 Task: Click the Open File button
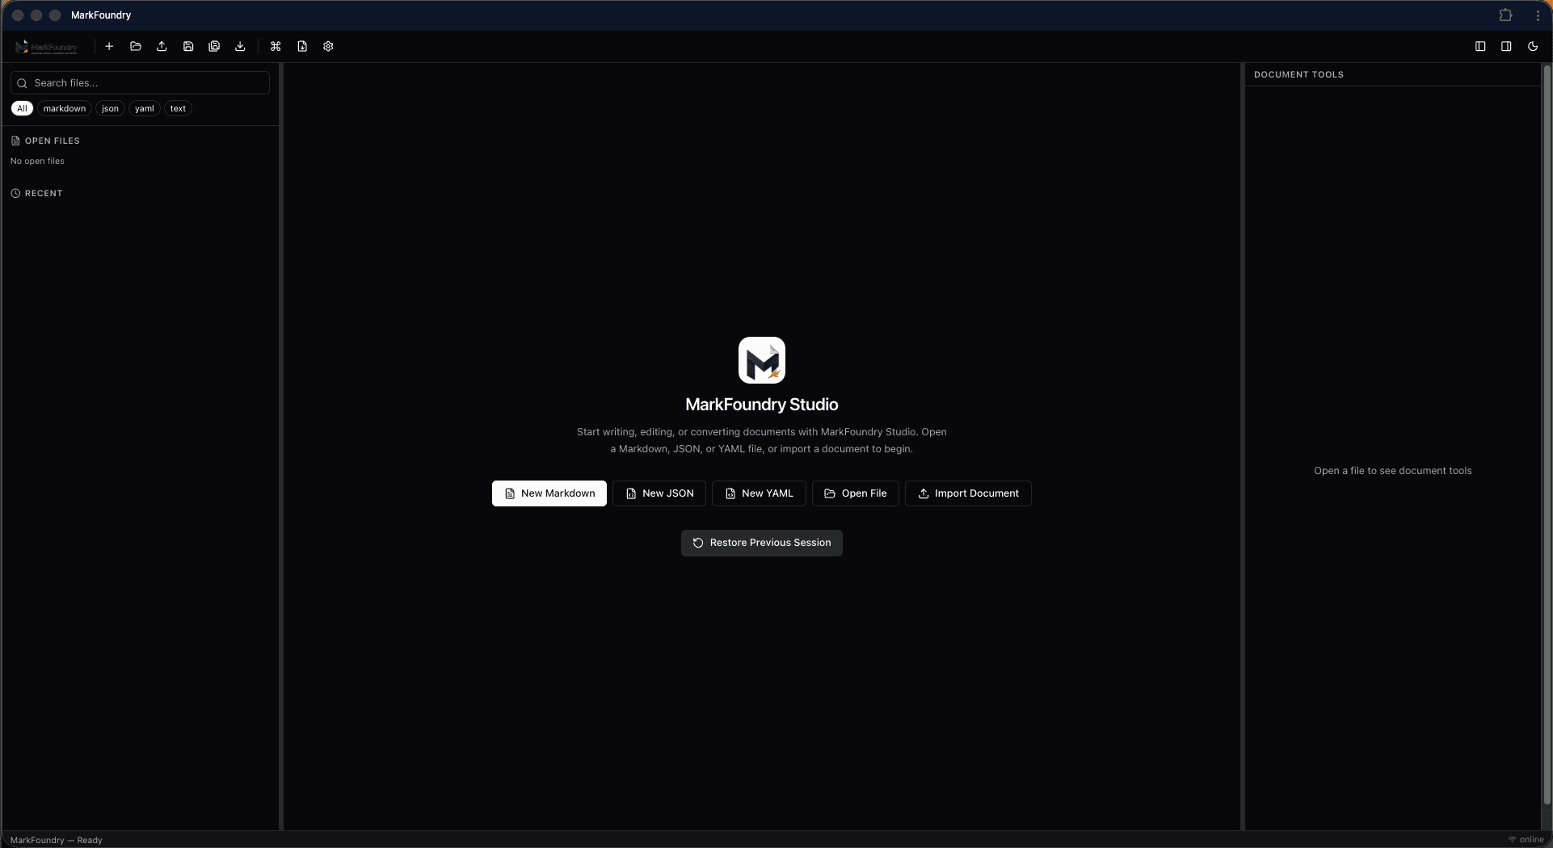click(856, 493)
